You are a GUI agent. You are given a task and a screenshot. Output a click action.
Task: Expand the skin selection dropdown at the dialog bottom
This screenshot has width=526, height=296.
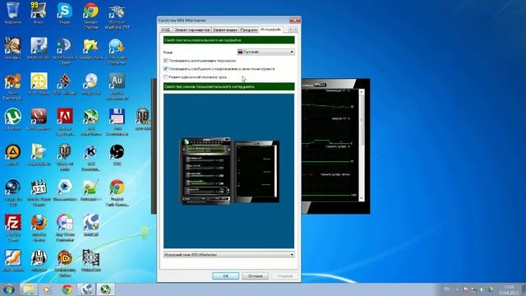pyautogui.click(x=228, y=255)
